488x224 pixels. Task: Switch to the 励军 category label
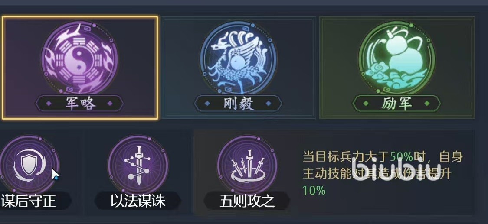click(397, 104)
